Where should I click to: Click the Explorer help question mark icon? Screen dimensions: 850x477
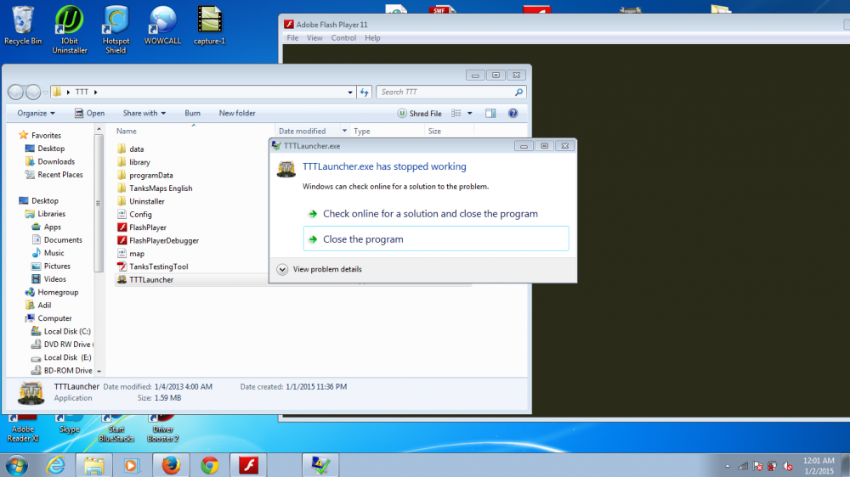coord(513,113)
